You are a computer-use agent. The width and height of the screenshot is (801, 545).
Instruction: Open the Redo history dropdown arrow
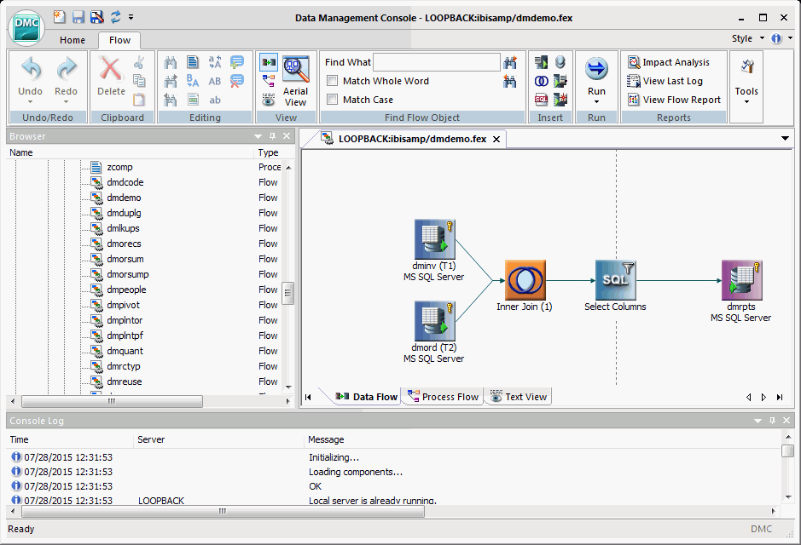(x=66, y=102)
